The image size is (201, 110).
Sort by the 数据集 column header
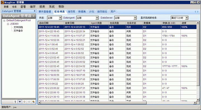pyautogui.click(x=152, y=23)
